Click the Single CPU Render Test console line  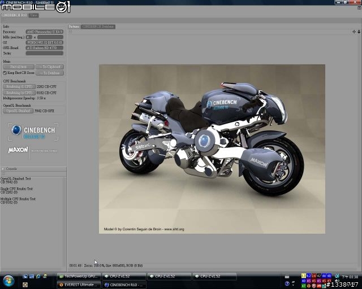[x=16, y=189]
